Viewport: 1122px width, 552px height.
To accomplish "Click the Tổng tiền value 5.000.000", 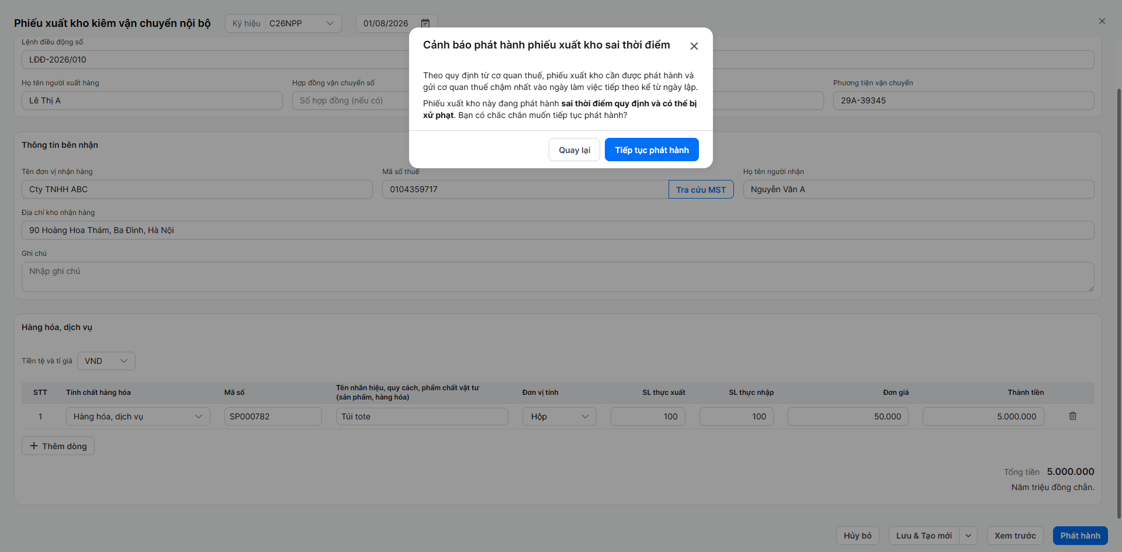I will click(x=1071, y=471).
